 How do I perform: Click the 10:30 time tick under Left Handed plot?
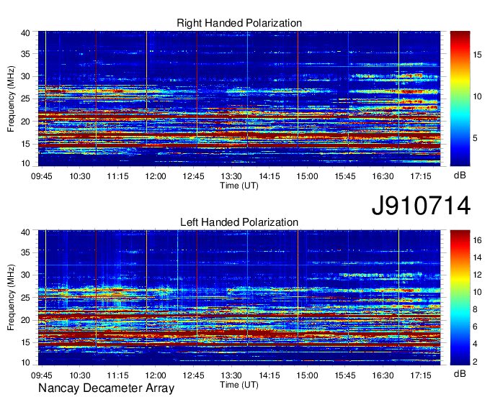pyautogui.click(x=80, y=375)
